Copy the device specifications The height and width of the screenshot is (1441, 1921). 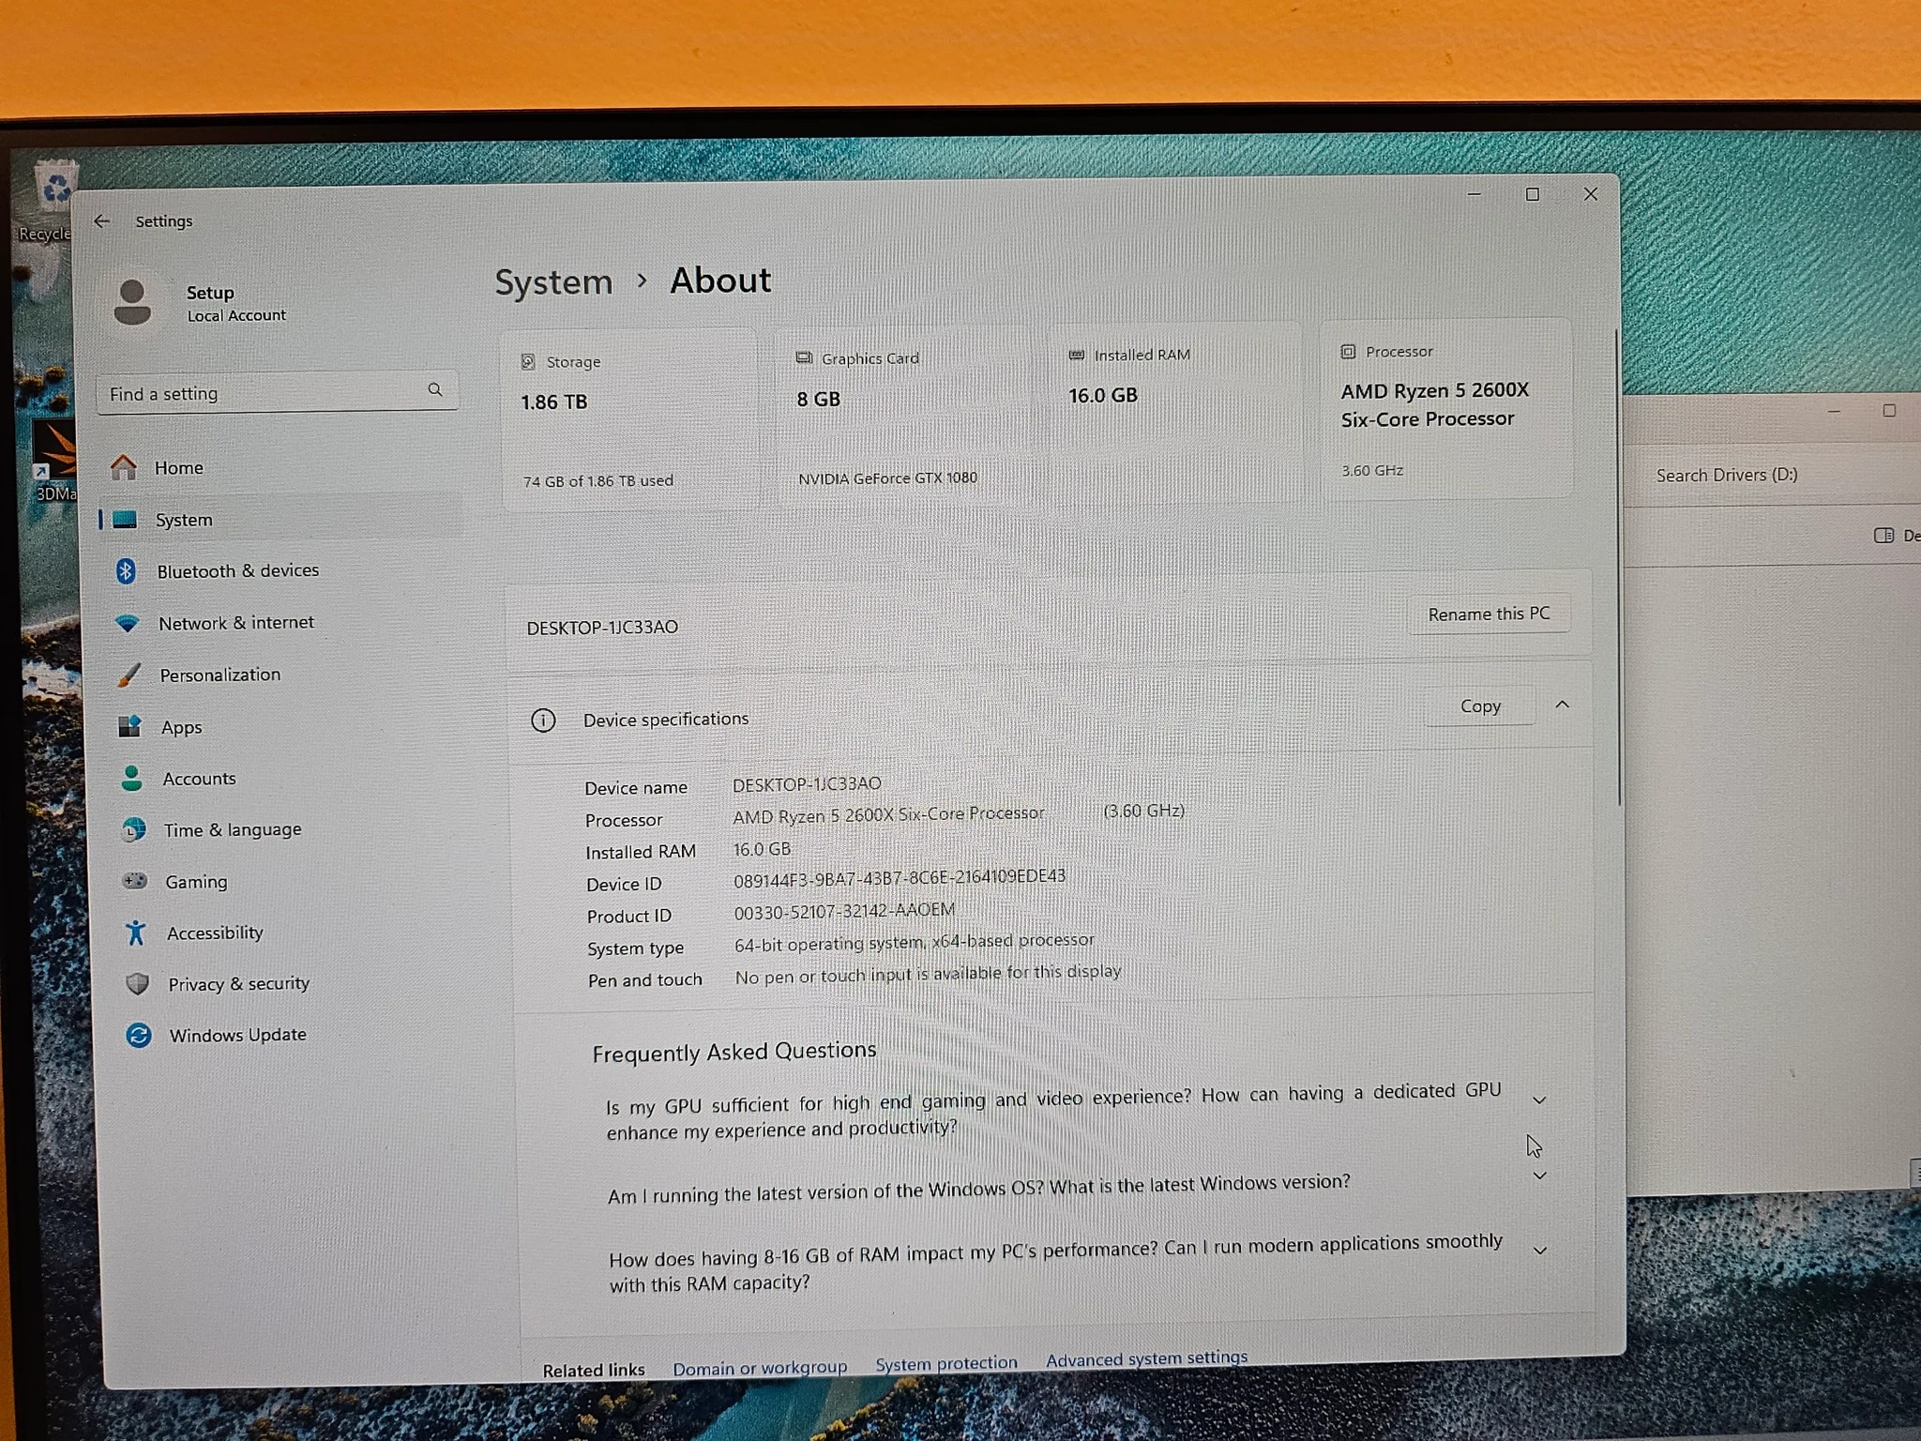(x=1480, y=705)
